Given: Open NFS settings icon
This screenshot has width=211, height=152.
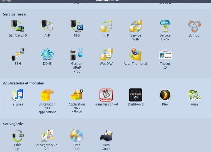Looking at the screenshot, I should point(77,26).
